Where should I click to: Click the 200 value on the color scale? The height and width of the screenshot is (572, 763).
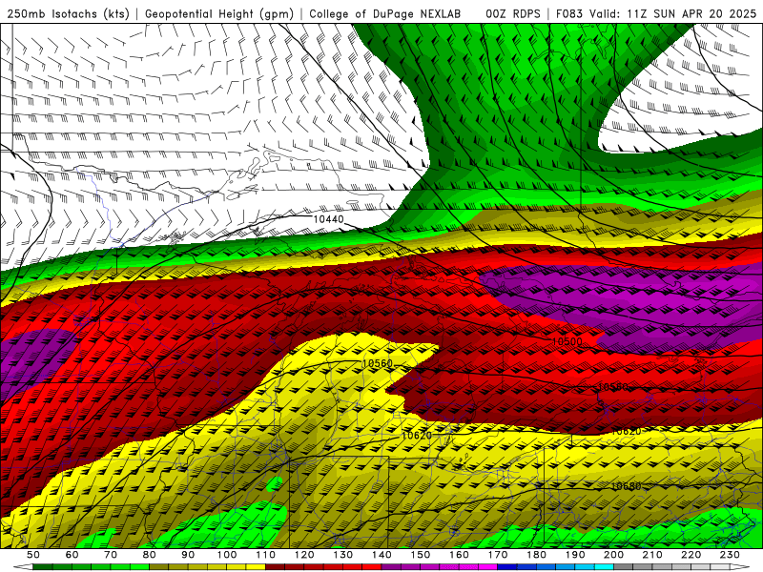coord(613,555)
